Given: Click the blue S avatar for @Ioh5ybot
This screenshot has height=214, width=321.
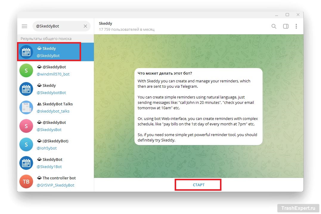Looking at the screenshot, I should [26, 144].
